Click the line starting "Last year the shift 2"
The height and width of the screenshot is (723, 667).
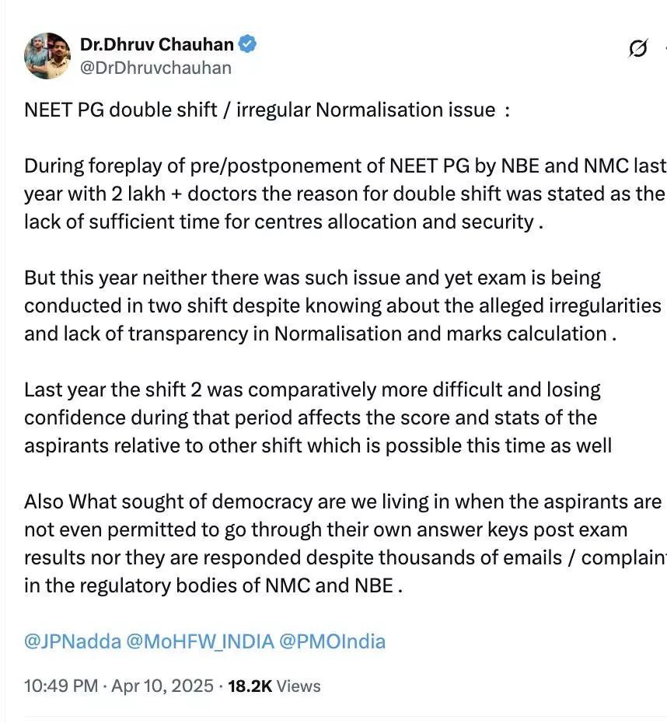[311, 389]
